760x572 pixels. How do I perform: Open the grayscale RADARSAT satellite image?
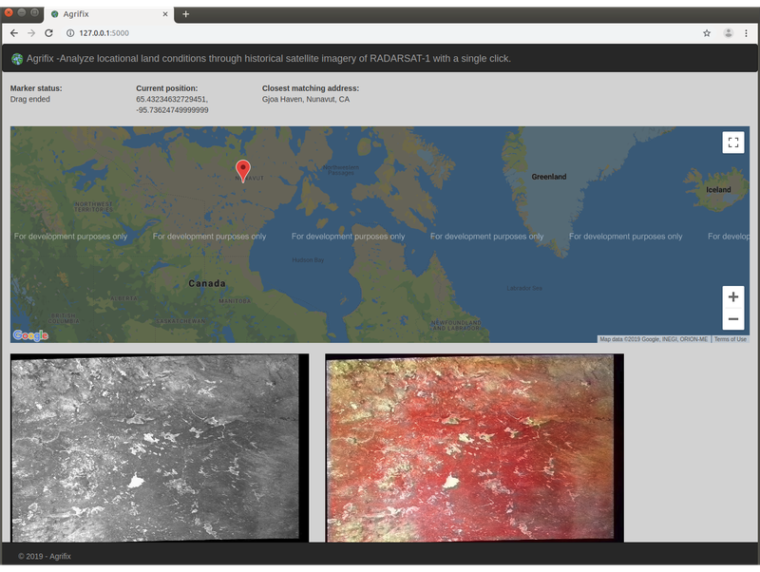coord(159,448)
